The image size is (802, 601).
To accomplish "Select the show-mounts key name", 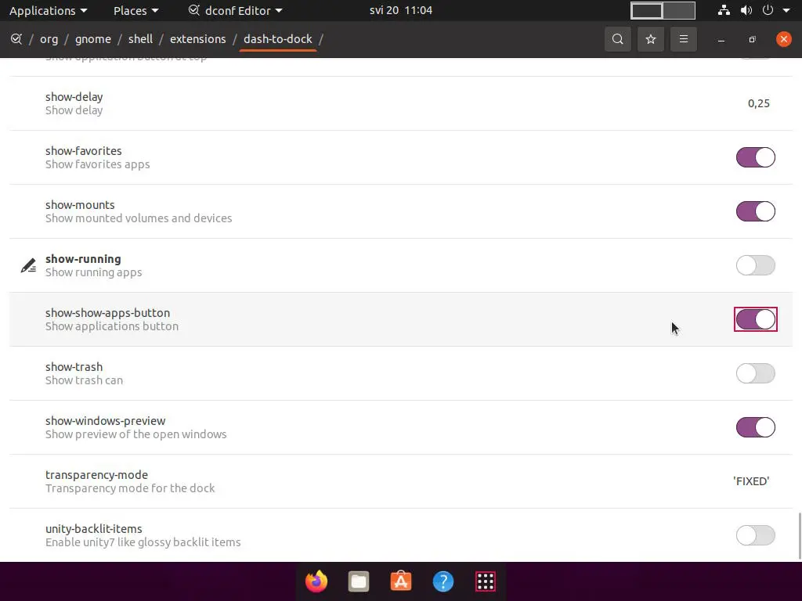I will (x=80, y=205).
